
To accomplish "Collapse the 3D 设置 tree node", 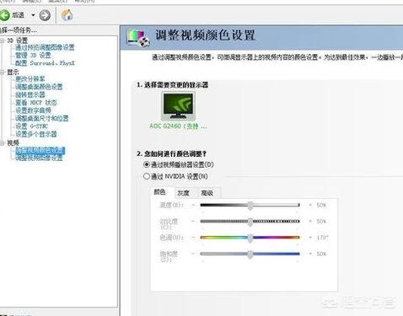I will coord(2,40).
